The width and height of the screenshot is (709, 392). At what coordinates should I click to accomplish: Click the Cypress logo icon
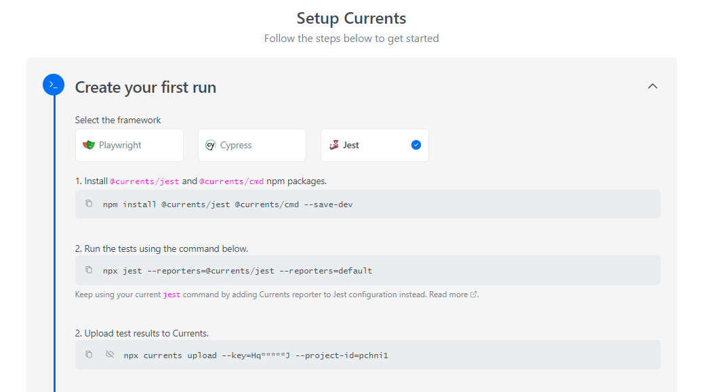click(210, 145)
